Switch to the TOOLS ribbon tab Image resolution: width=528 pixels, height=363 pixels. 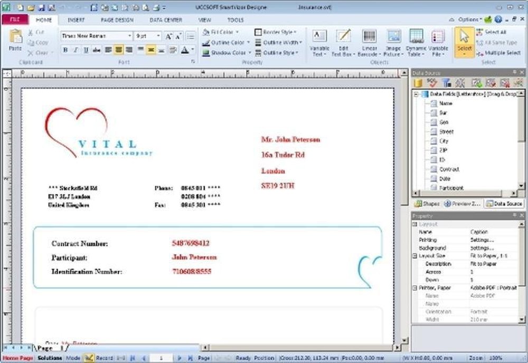tap(235, 20)
